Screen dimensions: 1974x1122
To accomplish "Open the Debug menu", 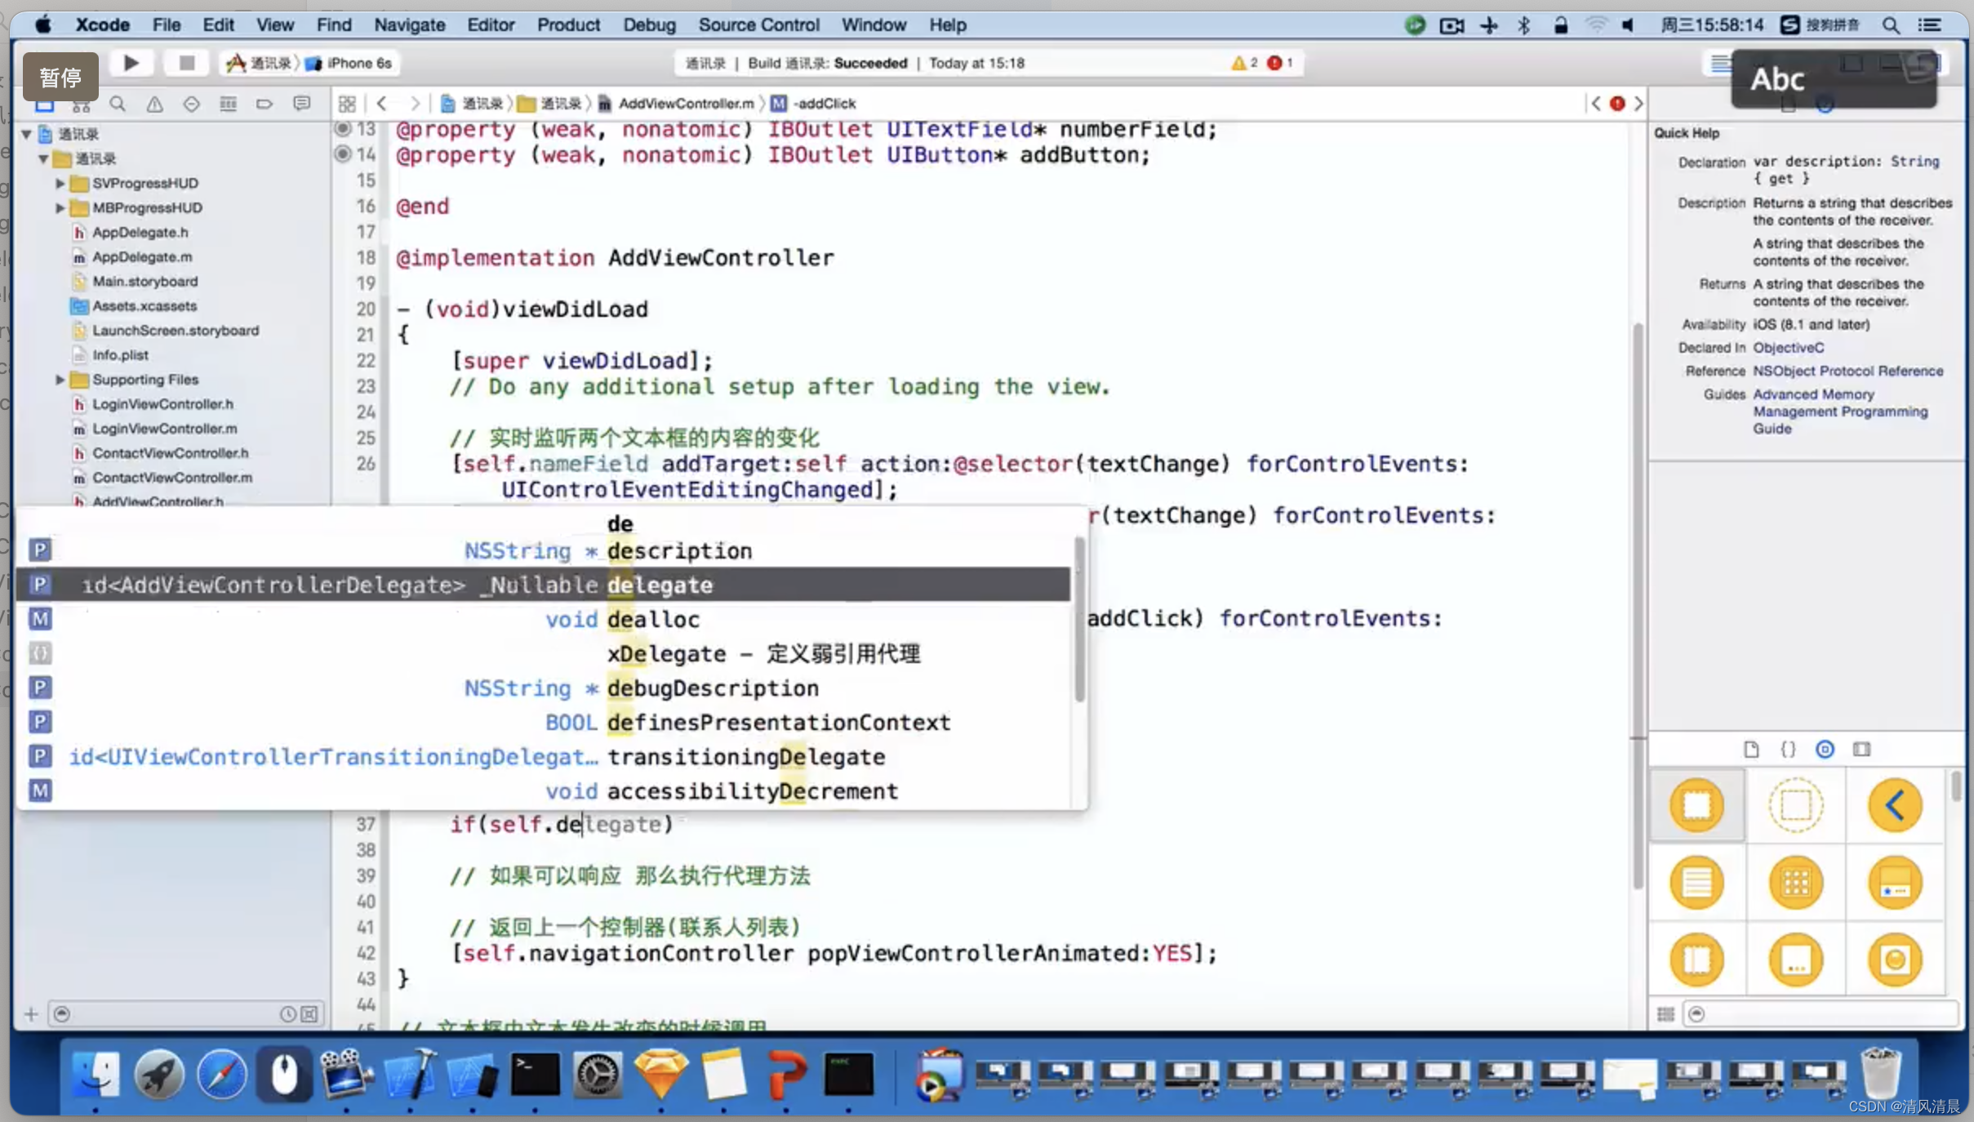I will (649, 24).
